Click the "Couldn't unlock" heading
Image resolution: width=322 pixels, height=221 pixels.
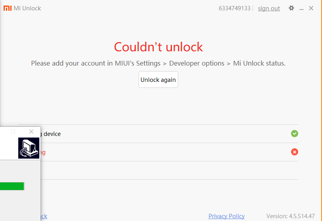158,47
